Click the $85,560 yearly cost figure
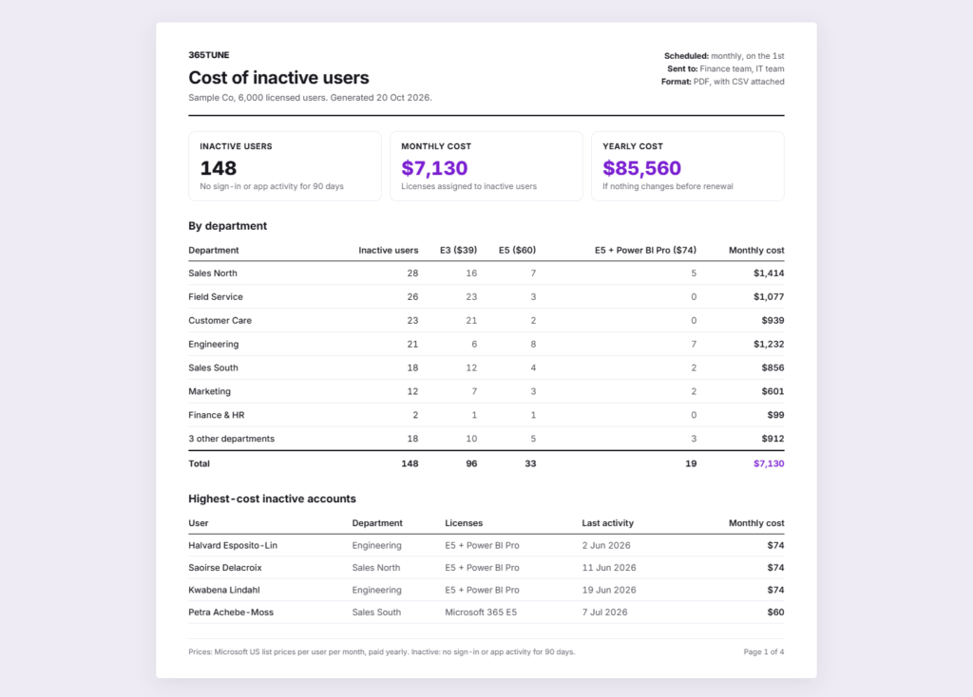This screenshot has width=973, height=697. tap(641, 168)
